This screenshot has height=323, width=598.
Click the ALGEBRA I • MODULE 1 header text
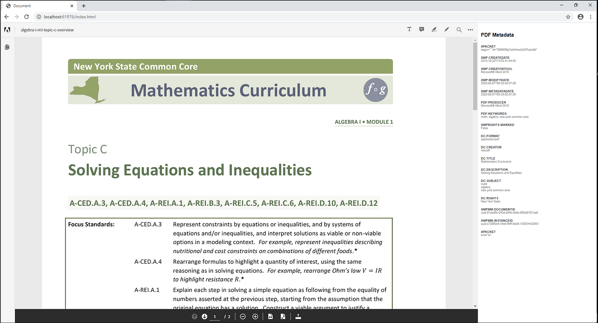[363, 122]
